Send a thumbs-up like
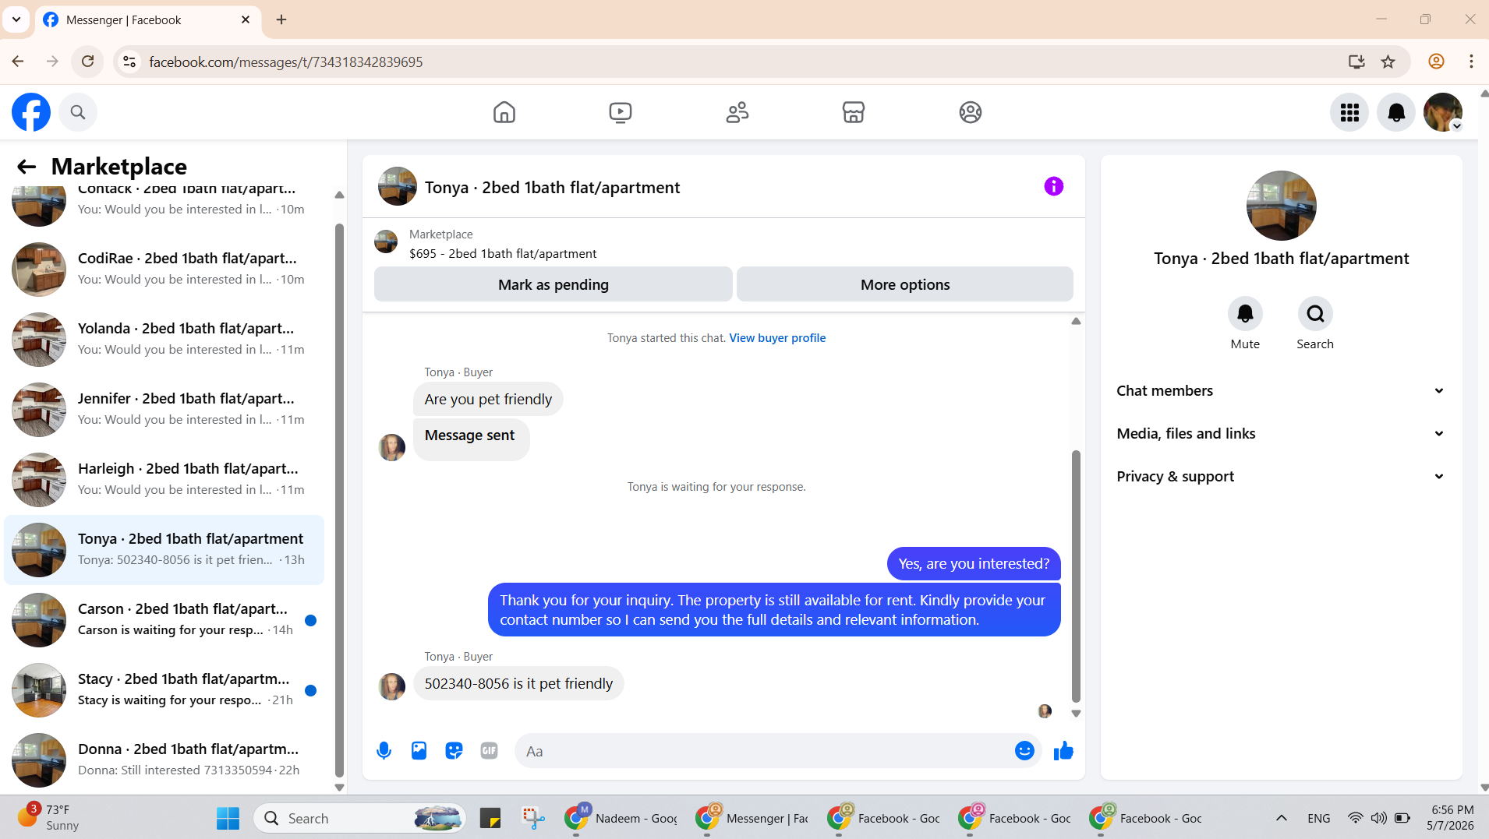1489x839 pixels. (x=1063, y=751)
